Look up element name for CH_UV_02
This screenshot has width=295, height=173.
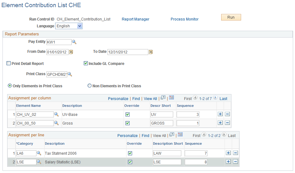[x=56, y=114]
